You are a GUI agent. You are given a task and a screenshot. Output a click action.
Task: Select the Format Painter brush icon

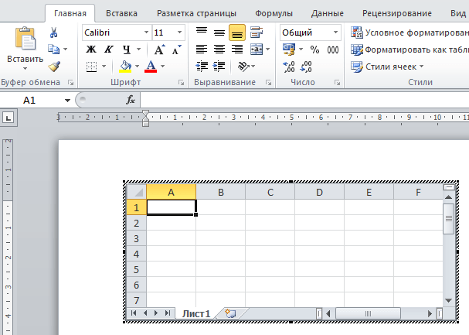coord(54,67)
